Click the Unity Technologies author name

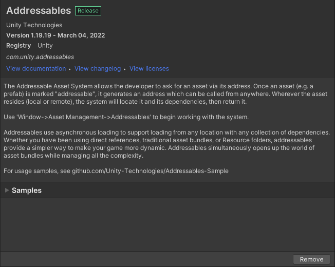point(34,25)
